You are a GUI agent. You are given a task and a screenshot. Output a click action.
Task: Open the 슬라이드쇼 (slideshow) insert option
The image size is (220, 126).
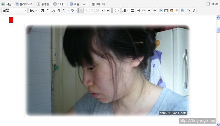24,4
